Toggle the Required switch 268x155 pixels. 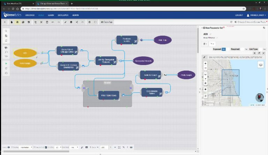coord(246,49)
